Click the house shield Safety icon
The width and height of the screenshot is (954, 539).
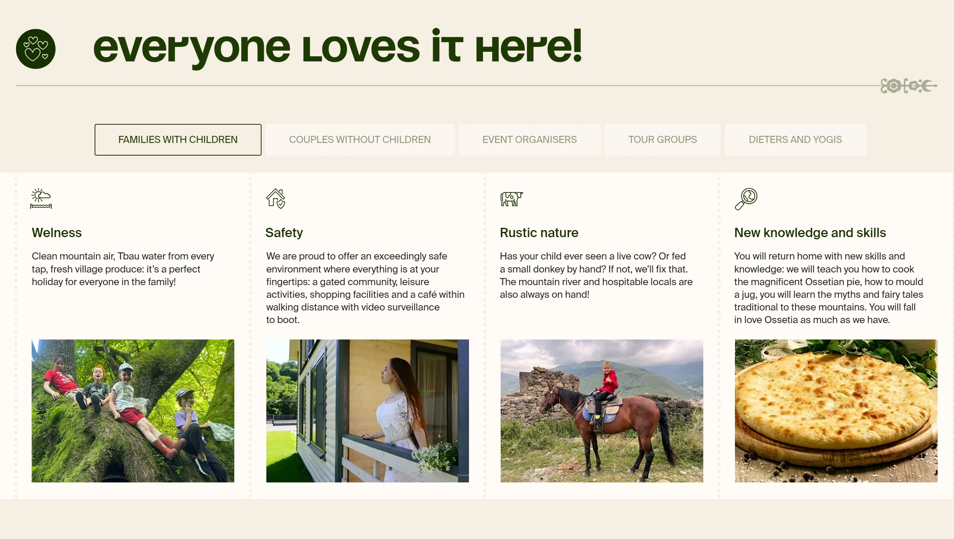[276, 198]
